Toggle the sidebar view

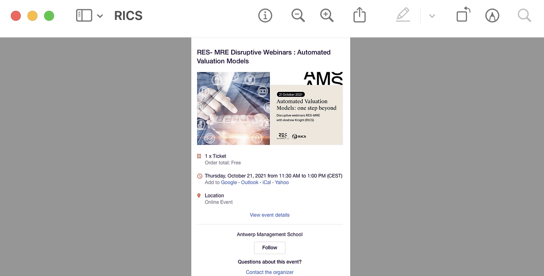point(84,16)
